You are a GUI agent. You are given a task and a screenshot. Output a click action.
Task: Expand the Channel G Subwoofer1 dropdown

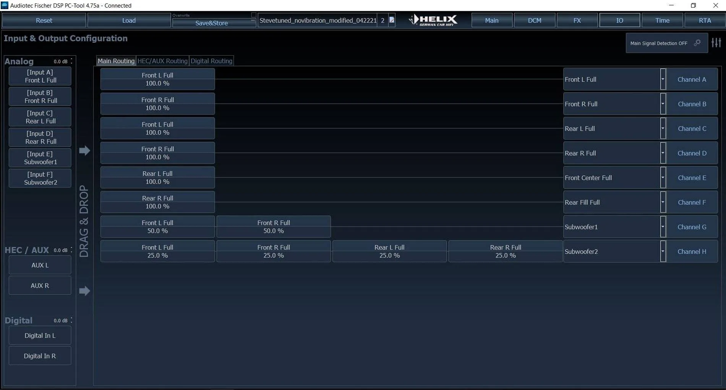(x=663, y=227)
